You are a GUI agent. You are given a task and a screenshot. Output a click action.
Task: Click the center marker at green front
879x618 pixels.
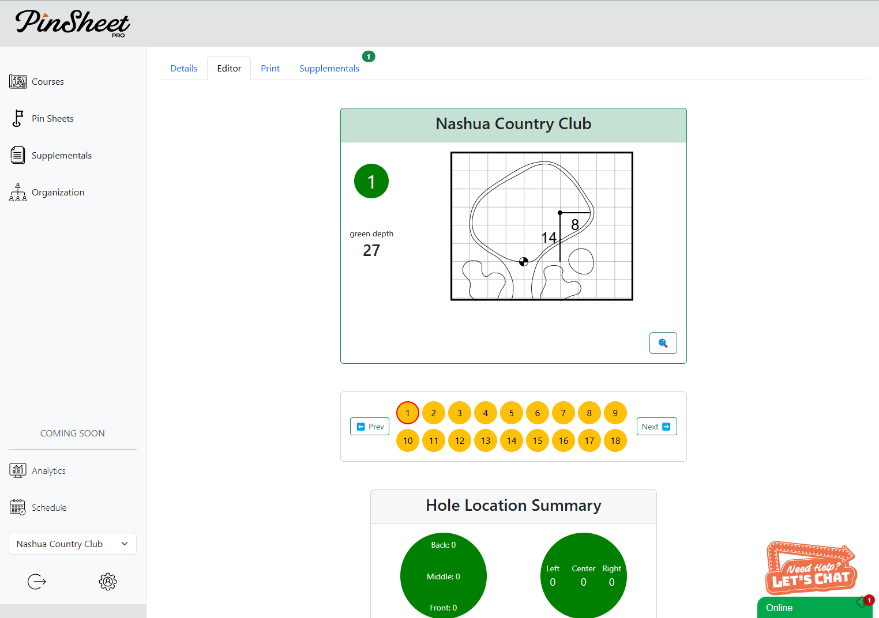coord(524,262)
